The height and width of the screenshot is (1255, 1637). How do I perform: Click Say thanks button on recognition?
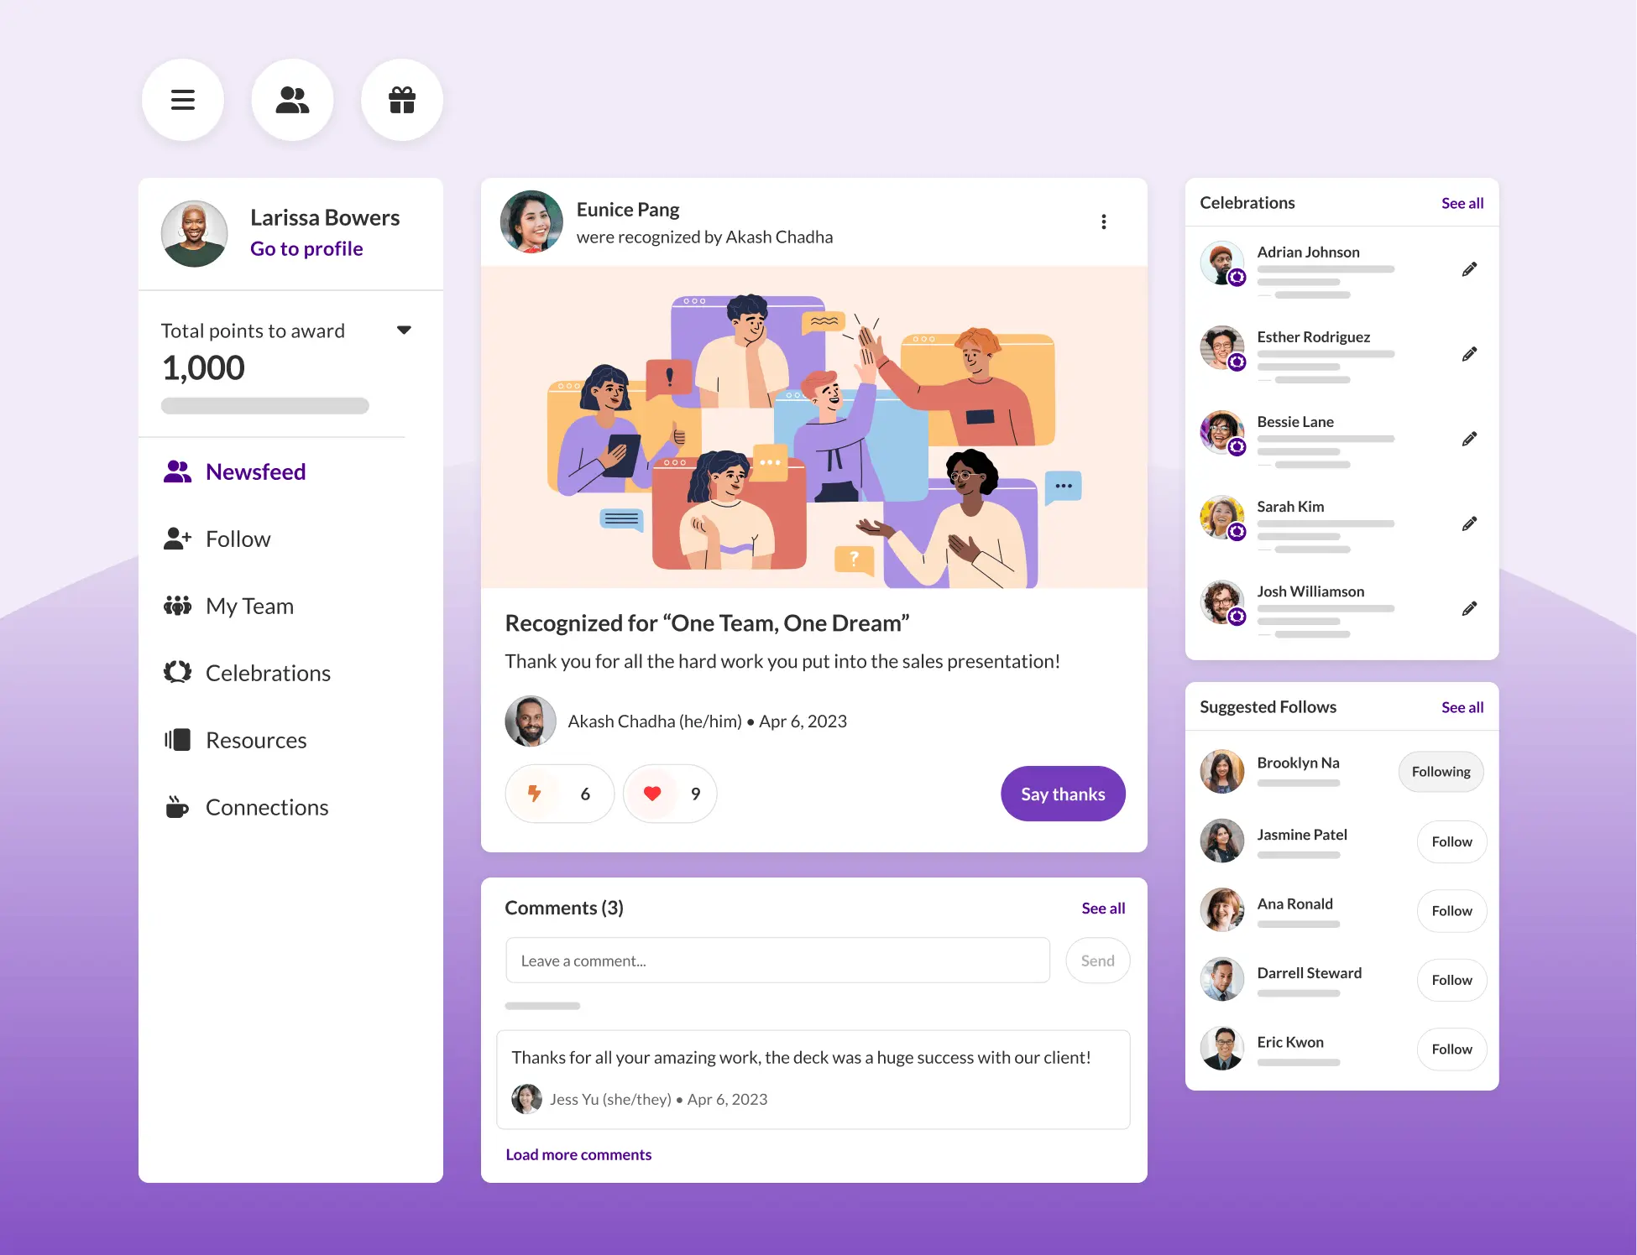coord(1062,794)
